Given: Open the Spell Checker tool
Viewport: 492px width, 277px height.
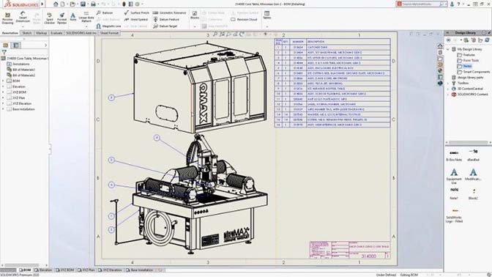Looking at the screenshot, I should pyautogui.click(x=49, y=18).
